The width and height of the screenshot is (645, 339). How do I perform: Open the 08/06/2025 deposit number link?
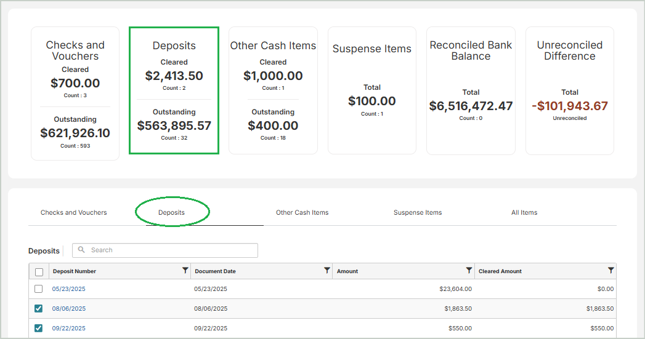click(69, 309)
